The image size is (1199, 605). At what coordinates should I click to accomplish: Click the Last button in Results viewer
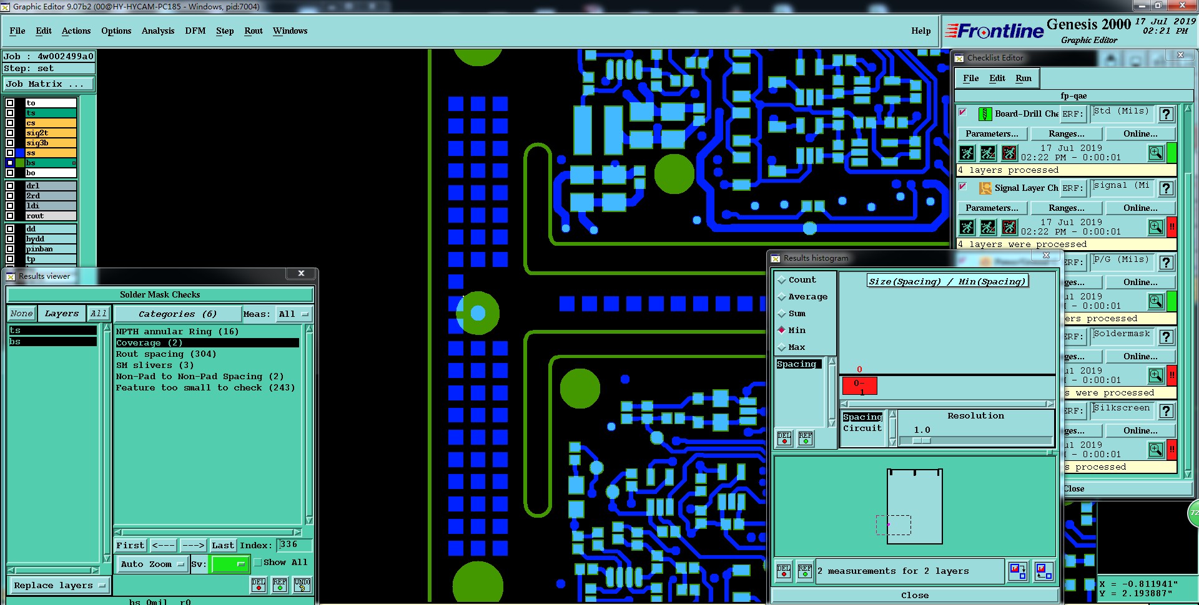tap(223, 545)
